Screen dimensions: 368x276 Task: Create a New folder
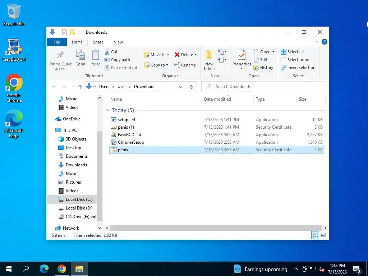pos(209,60)
